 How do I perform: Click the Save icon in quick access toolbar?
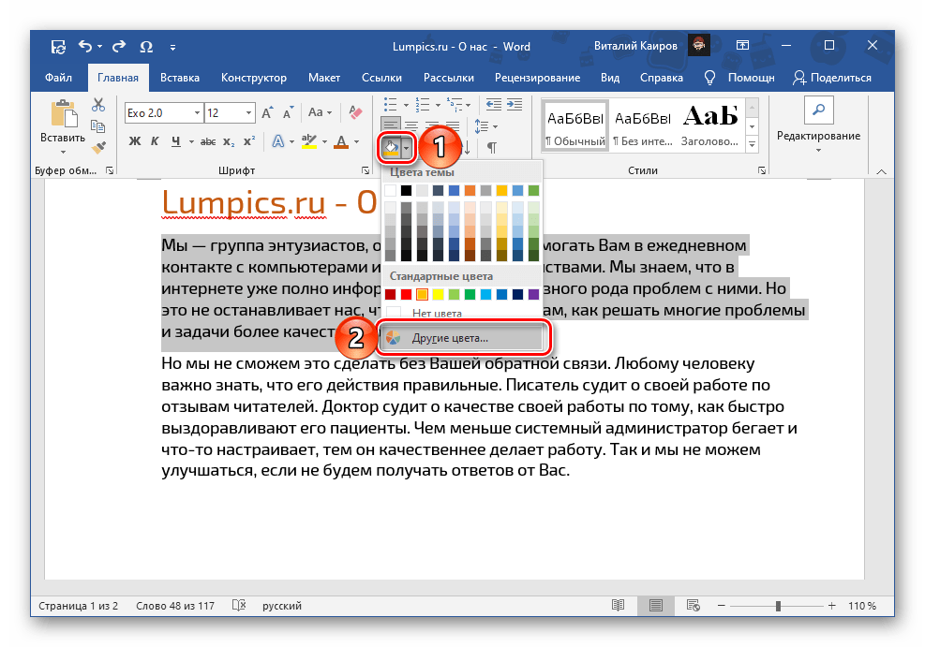58,47
